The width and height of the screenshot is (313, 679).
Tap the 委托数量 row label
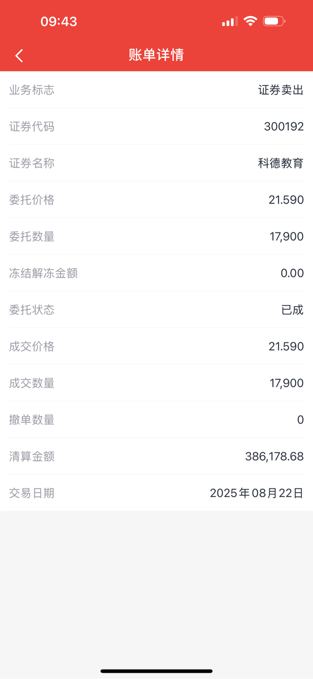coord(32,237)
